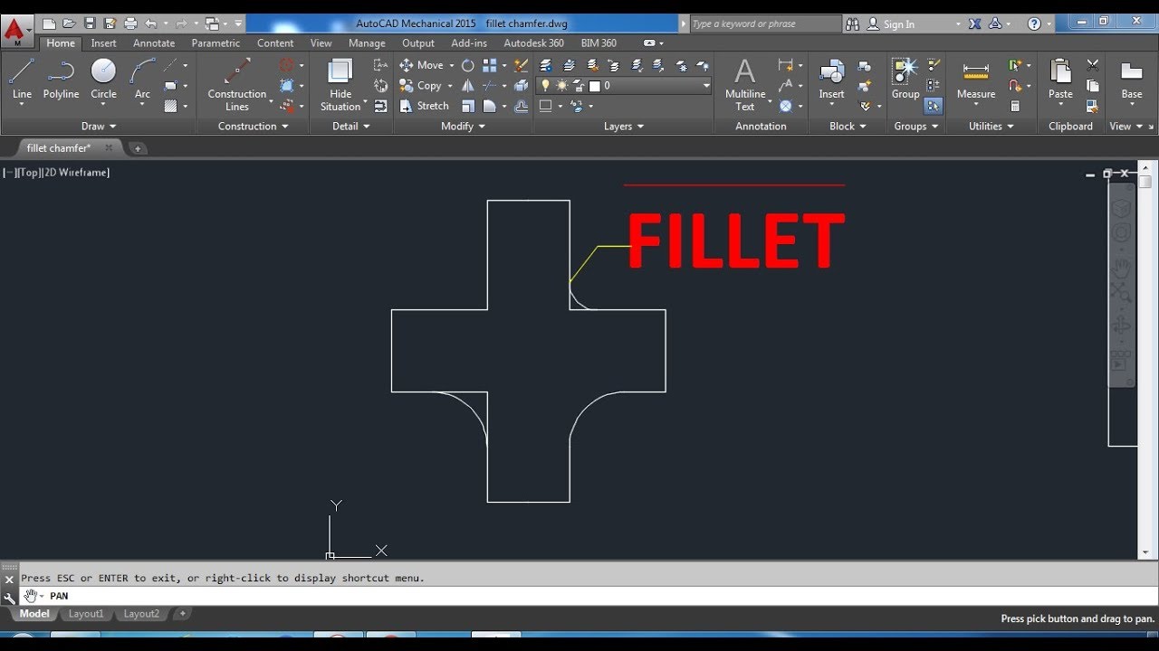Click the layer color white swatch
Viewport: 1159px width, 651px height.
[595, 86]
